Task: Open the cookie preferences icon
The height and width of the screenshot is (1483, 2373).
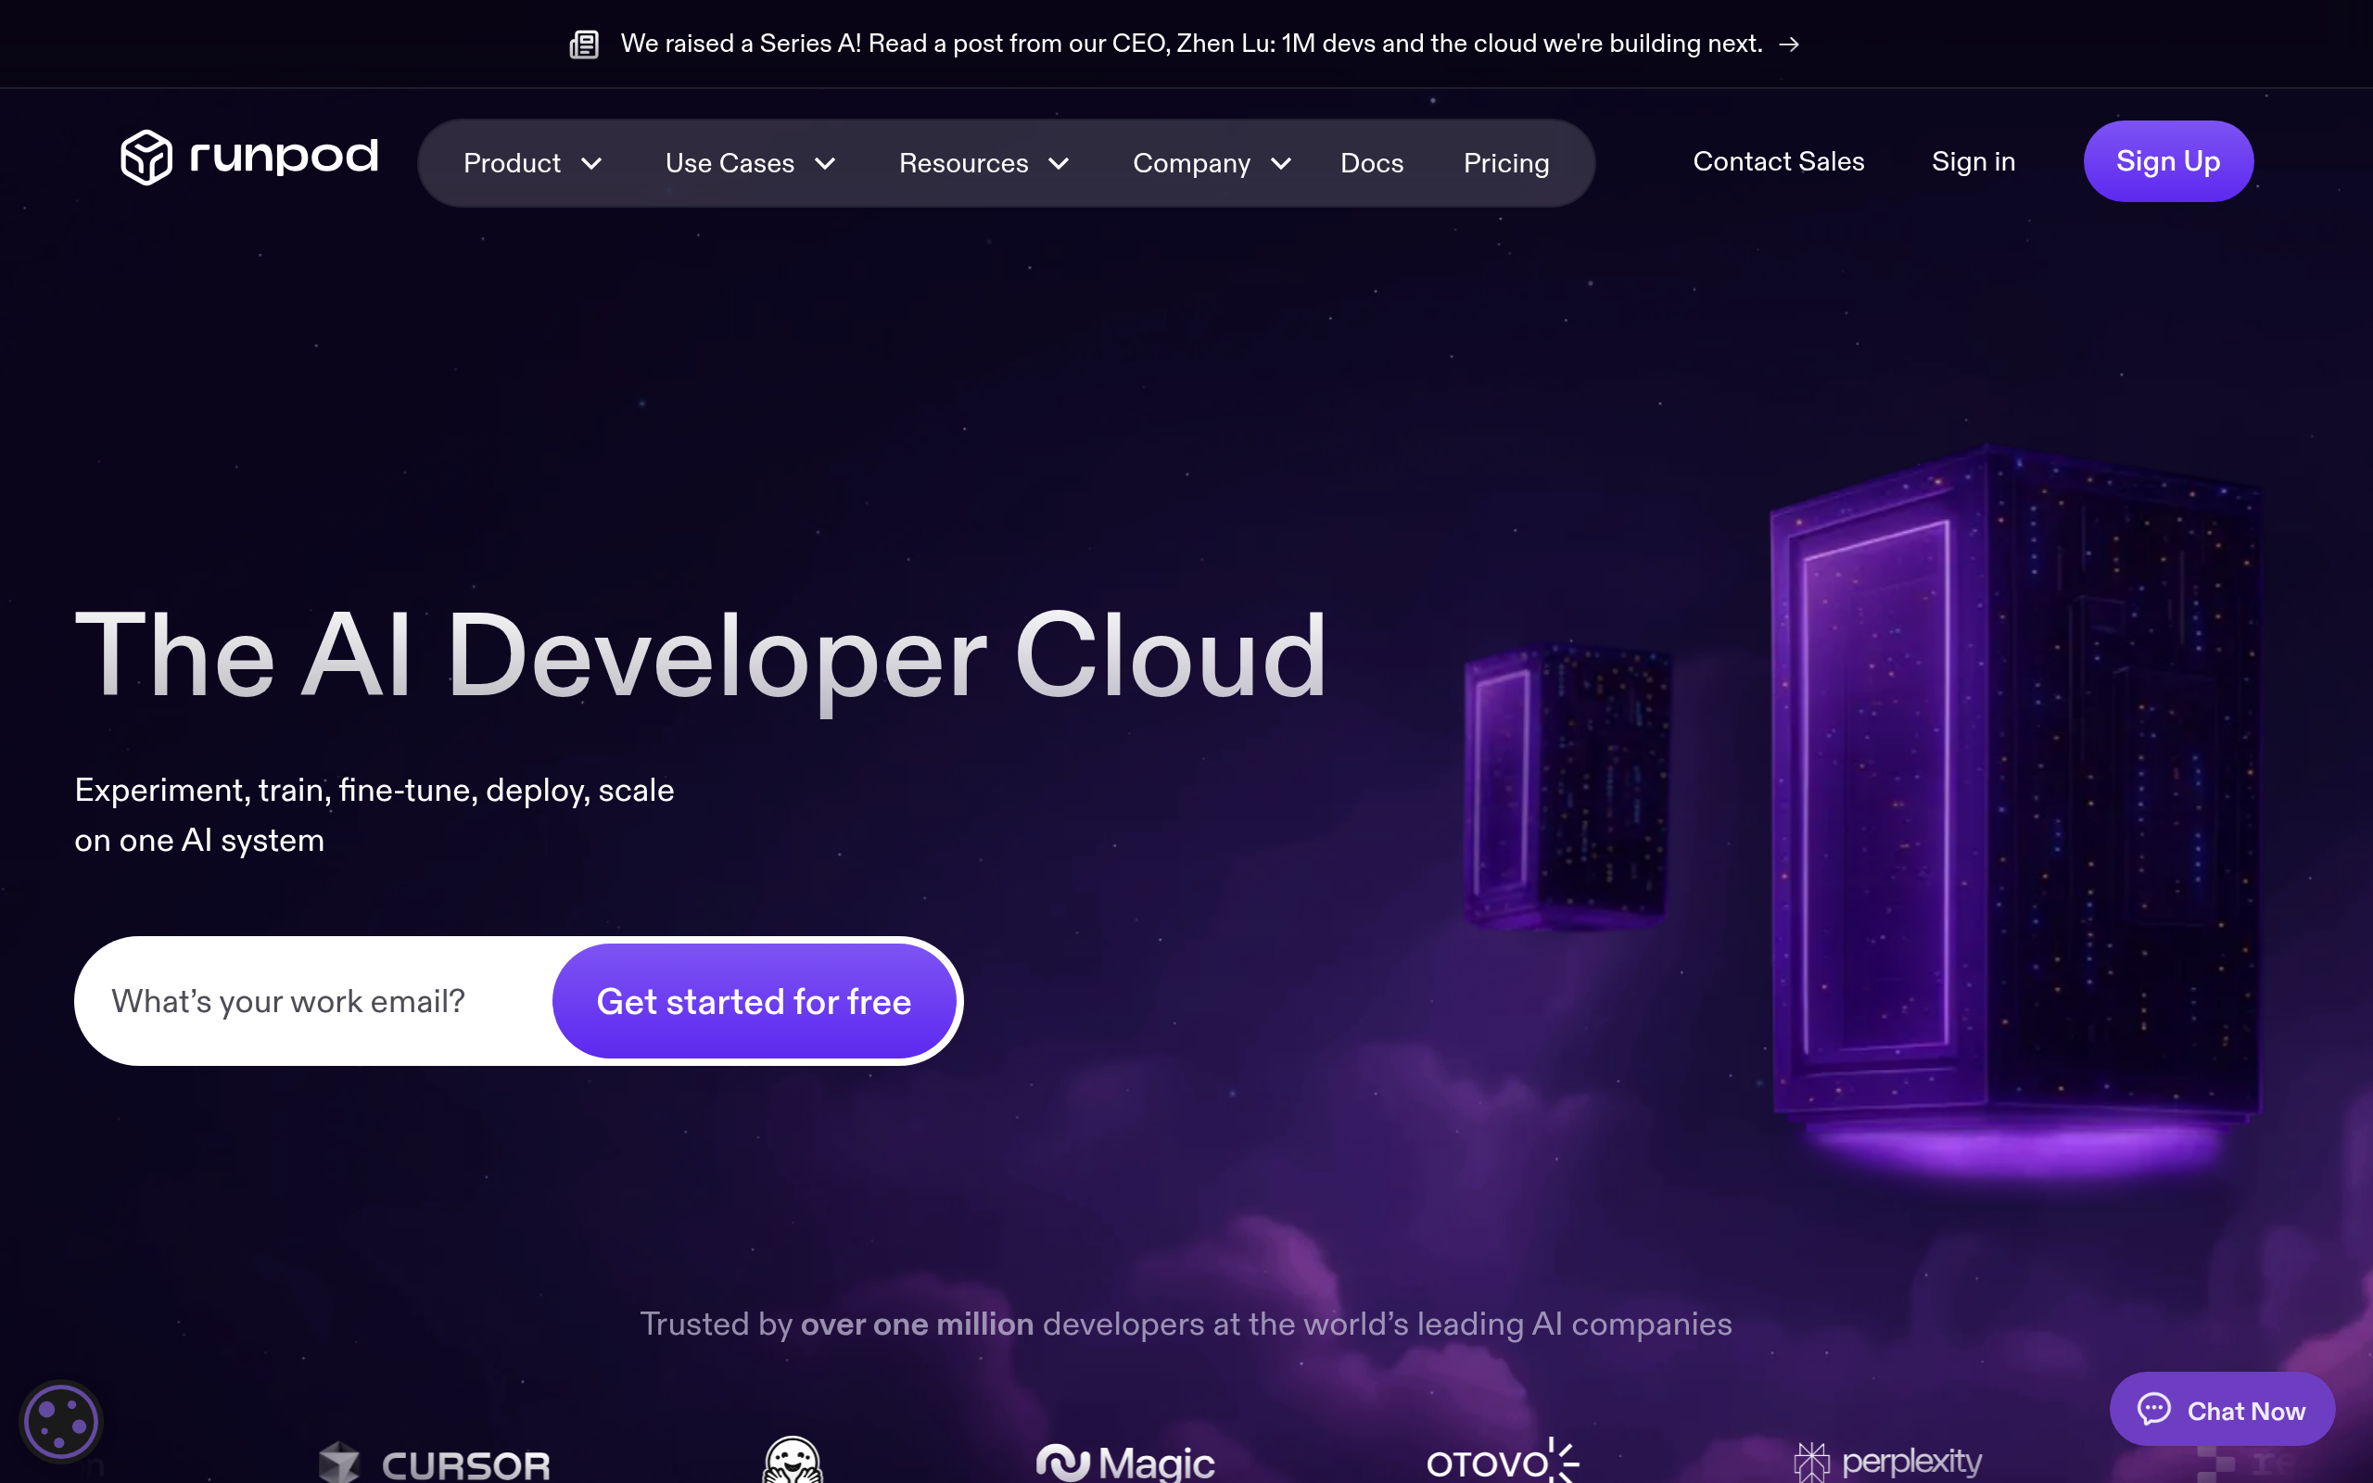Action: click(61, 1421)
